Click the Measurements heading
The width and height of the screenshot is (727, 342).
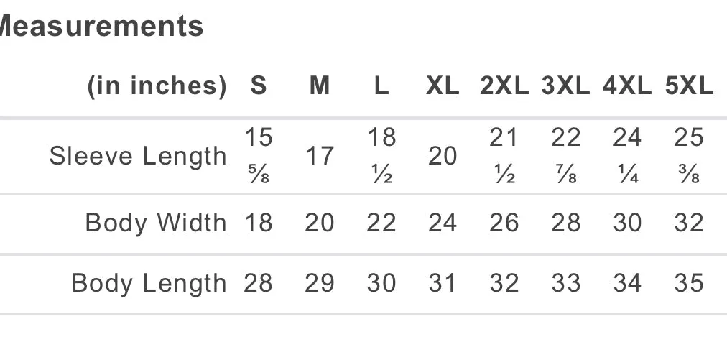tap(100, 26)
